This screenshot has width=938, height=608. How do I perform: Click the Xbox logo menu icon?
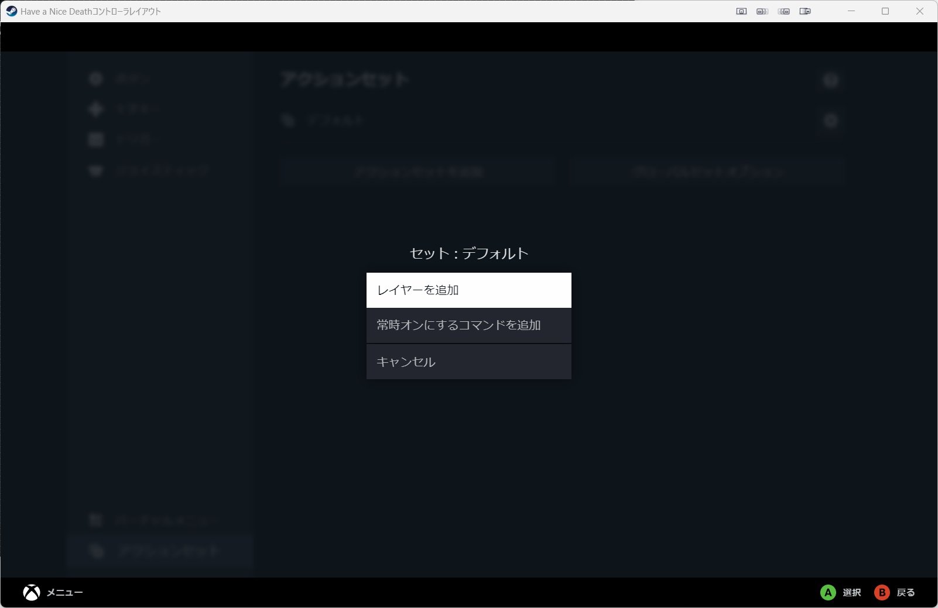pyautogui.click(x=32, y=592)
